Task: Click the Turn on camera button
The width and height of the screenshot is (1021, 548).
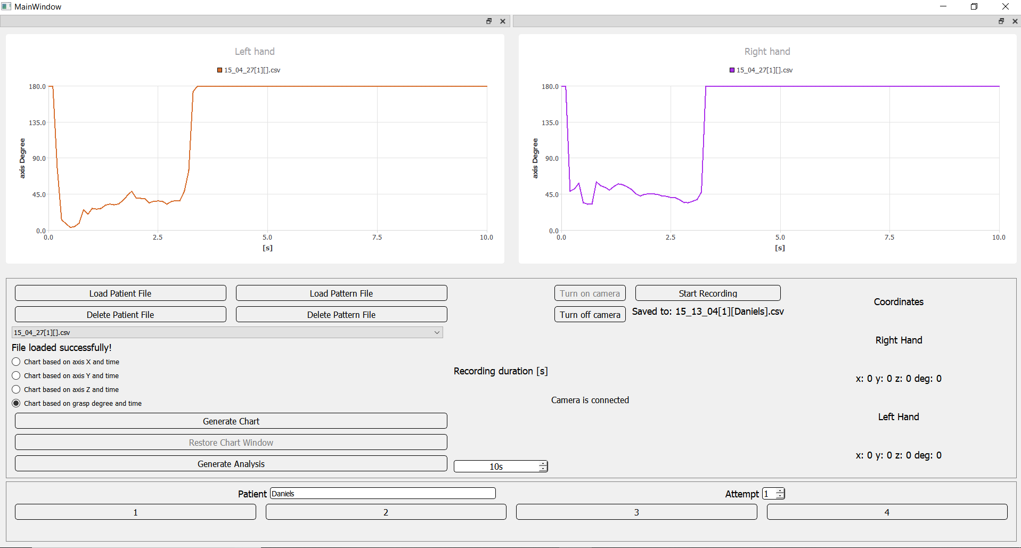Action: click(590, 293)
